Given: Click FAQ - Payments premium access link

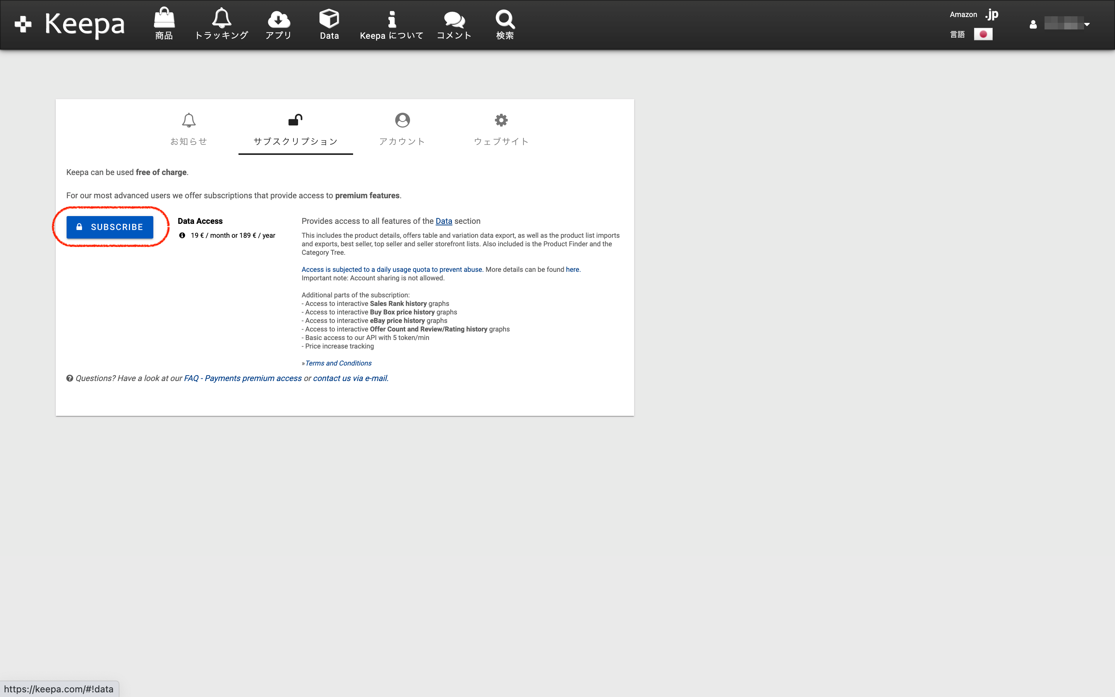Looking at the screenshot, I should (x=242, y=378).
